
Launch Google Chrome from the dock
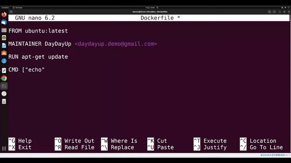click(x=4, y=78)
